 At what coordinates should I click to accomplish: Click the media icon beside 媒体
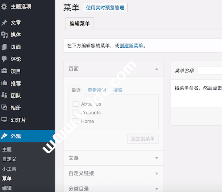[x=4, y=35]
